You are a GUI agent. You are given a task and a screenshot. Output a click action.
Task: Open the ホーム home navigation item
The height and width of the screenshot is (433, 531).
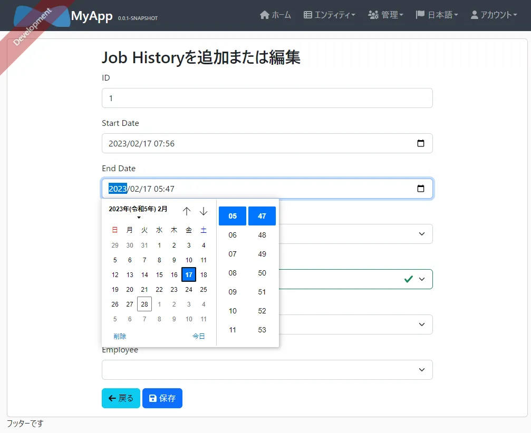275,15
